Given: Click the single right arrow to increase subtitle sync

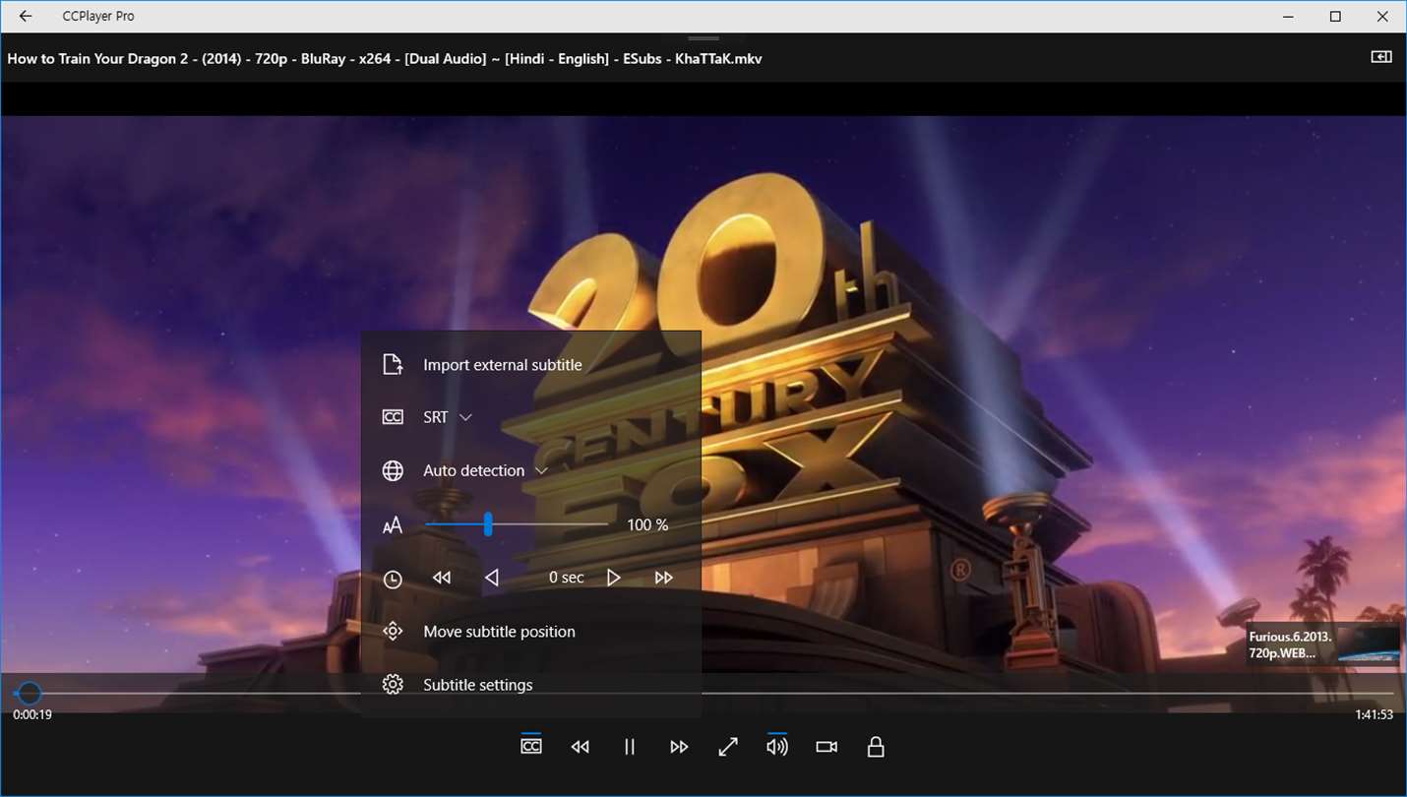Looking at the screenshot, I should coord(614,578).
